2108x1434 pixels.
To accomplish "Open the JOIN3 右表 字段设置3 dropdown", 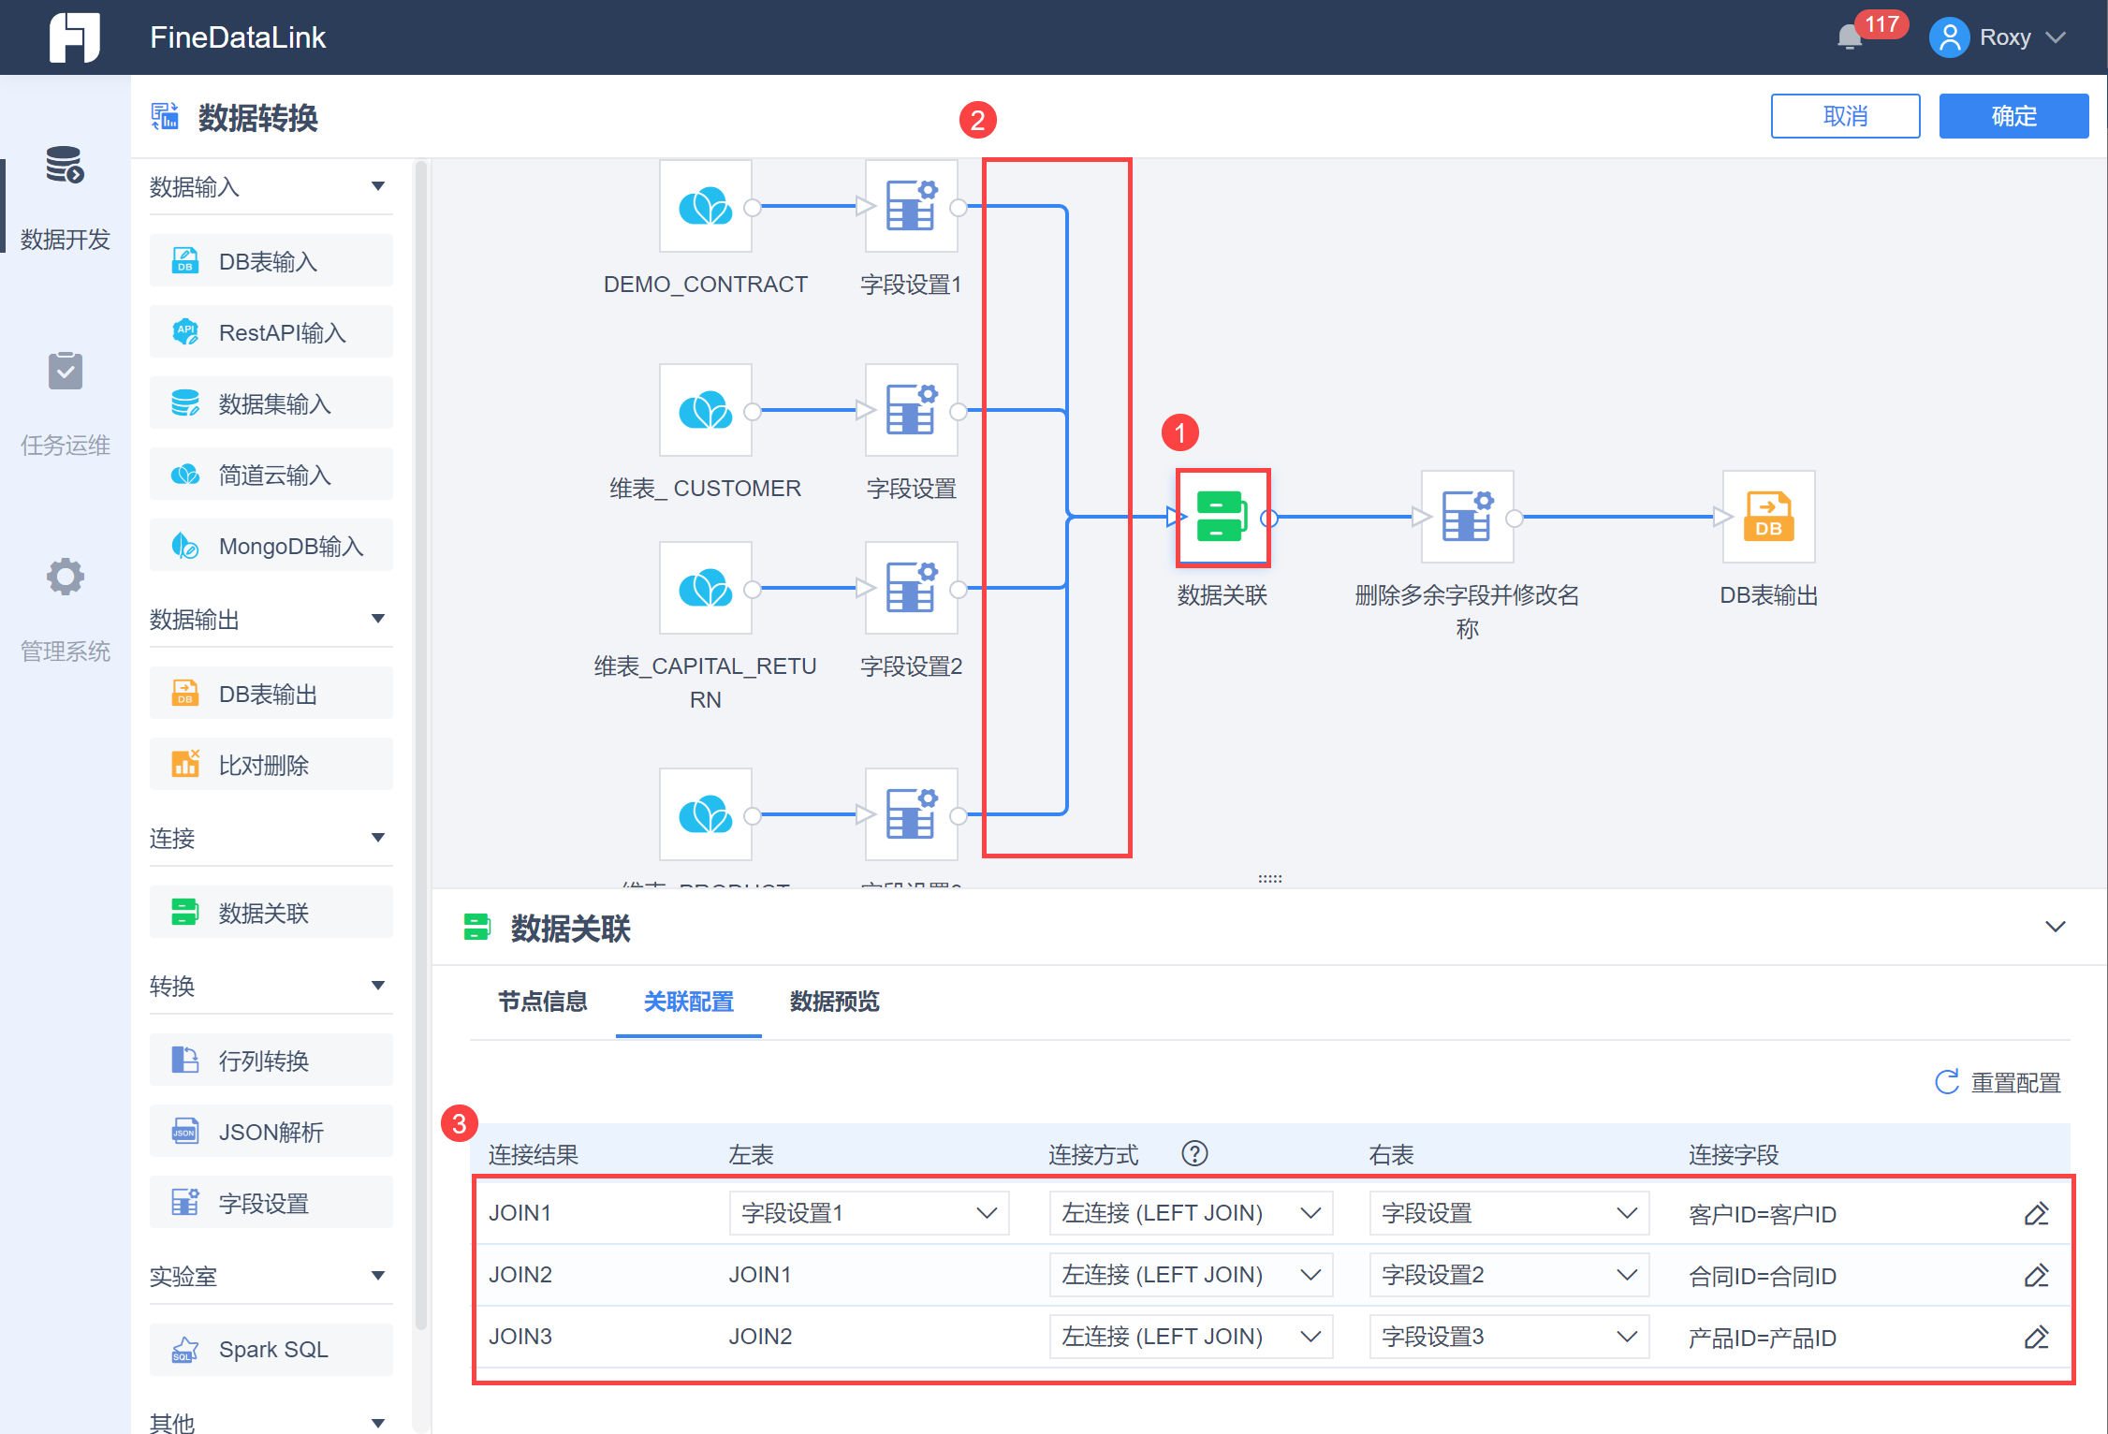I will click(x=1508, y=1337).
